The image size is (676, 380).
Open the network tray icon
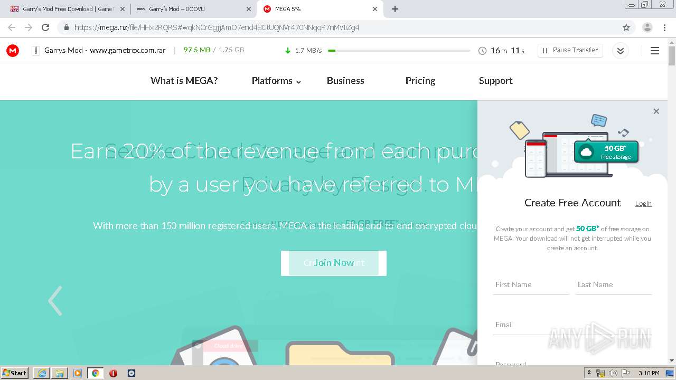(x=600, y=373)
